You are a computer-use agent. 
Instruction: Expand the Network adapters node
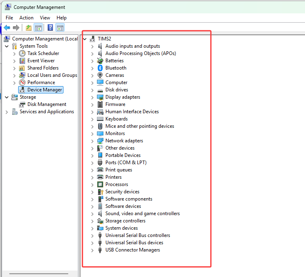pos(92,141)
